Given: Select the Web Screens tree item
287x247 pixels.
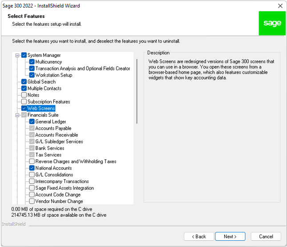Looking at the screenshot, I should tap(41, 108).
